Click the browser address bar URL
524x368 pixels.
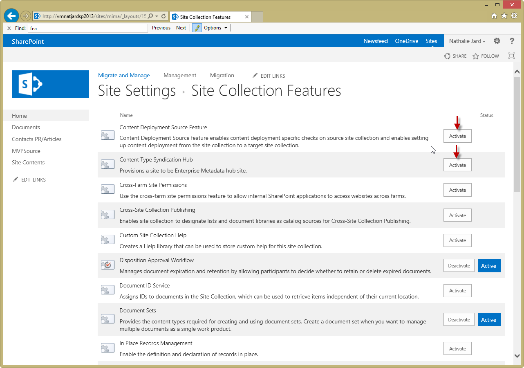pyautogui.click(x=94, y=16)
